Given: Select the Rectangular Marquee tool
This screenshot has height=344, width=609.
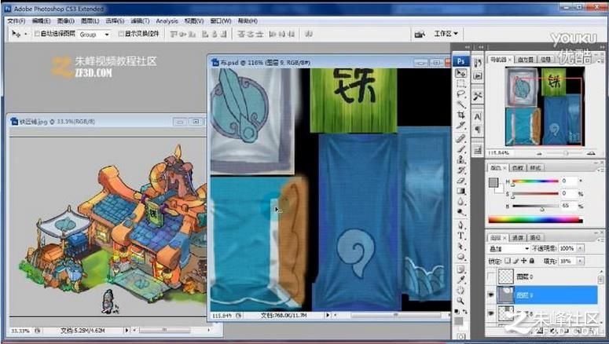Looking at the screenshot, I should pos(461,83).
